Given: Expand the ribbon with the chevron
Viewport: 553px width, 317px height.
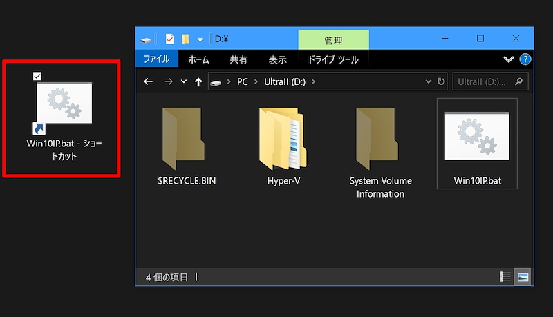Looking at the screenshot, I should (508, 59).
